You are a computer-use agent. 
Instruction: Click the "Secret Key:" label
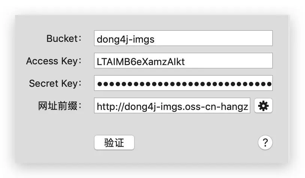pyautogui.click(x=55, y=83)
